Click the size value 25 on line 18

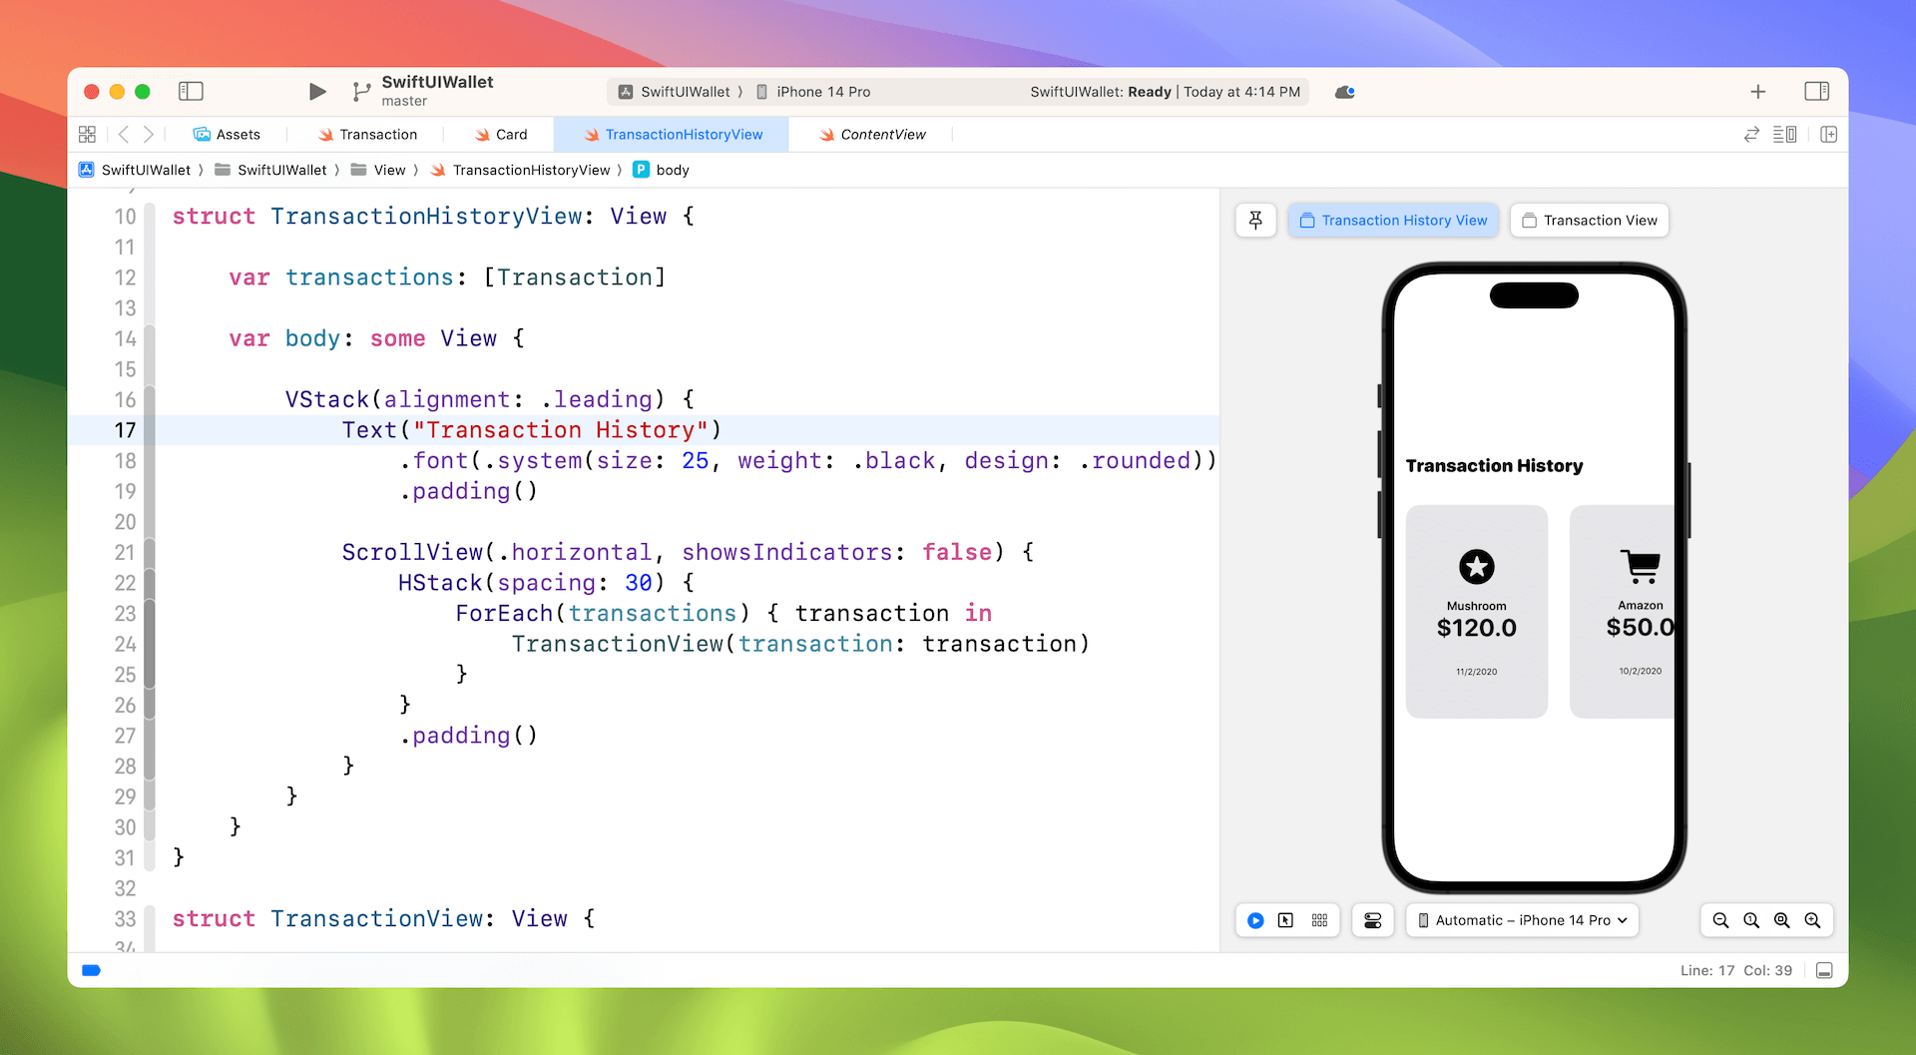[696, 461]
